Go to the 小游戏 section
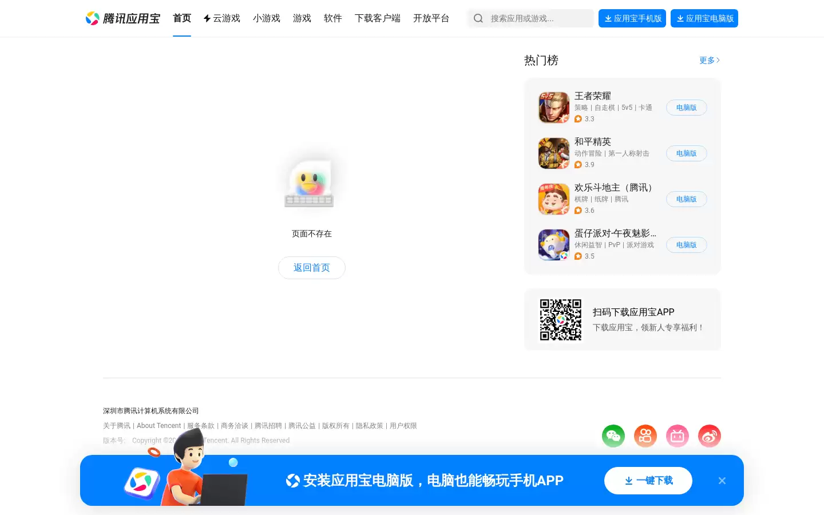824x515 pixels. [267, 18]
